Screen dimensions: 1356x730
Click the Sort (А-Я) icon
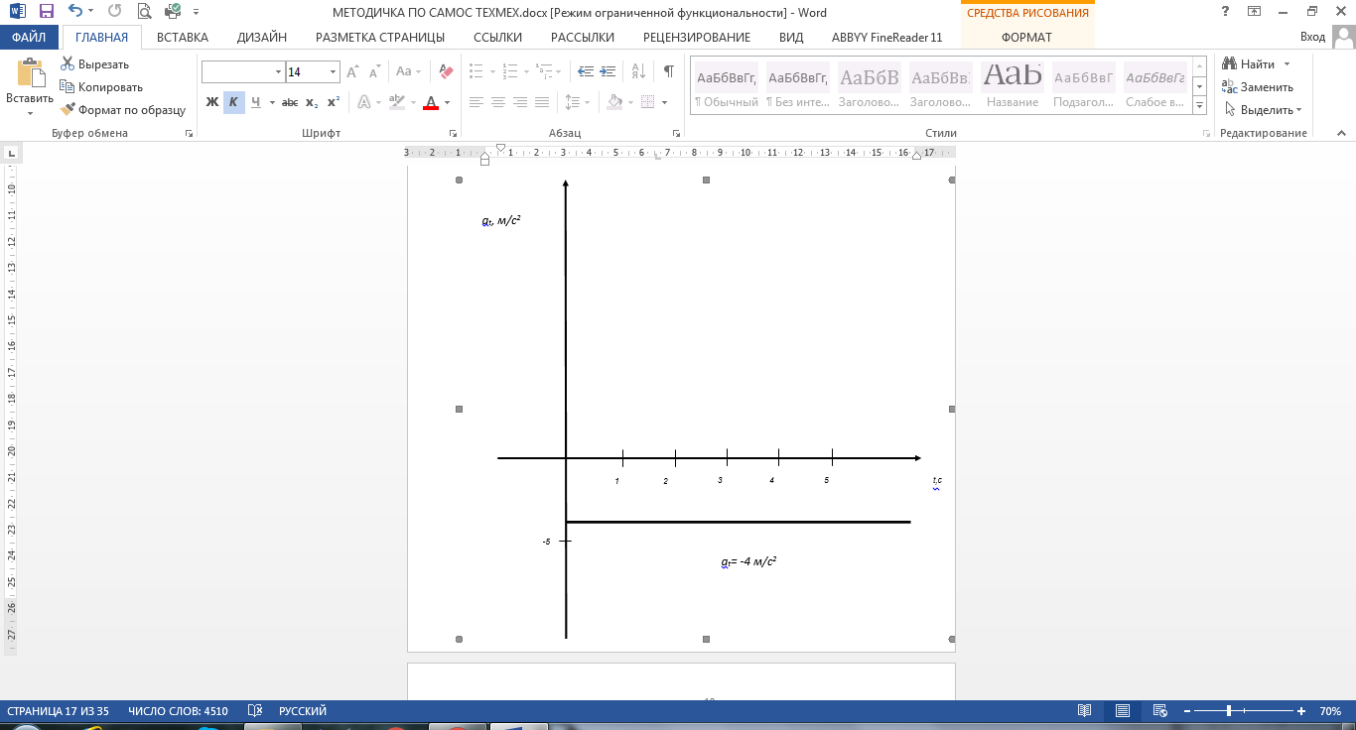(639, 71)
